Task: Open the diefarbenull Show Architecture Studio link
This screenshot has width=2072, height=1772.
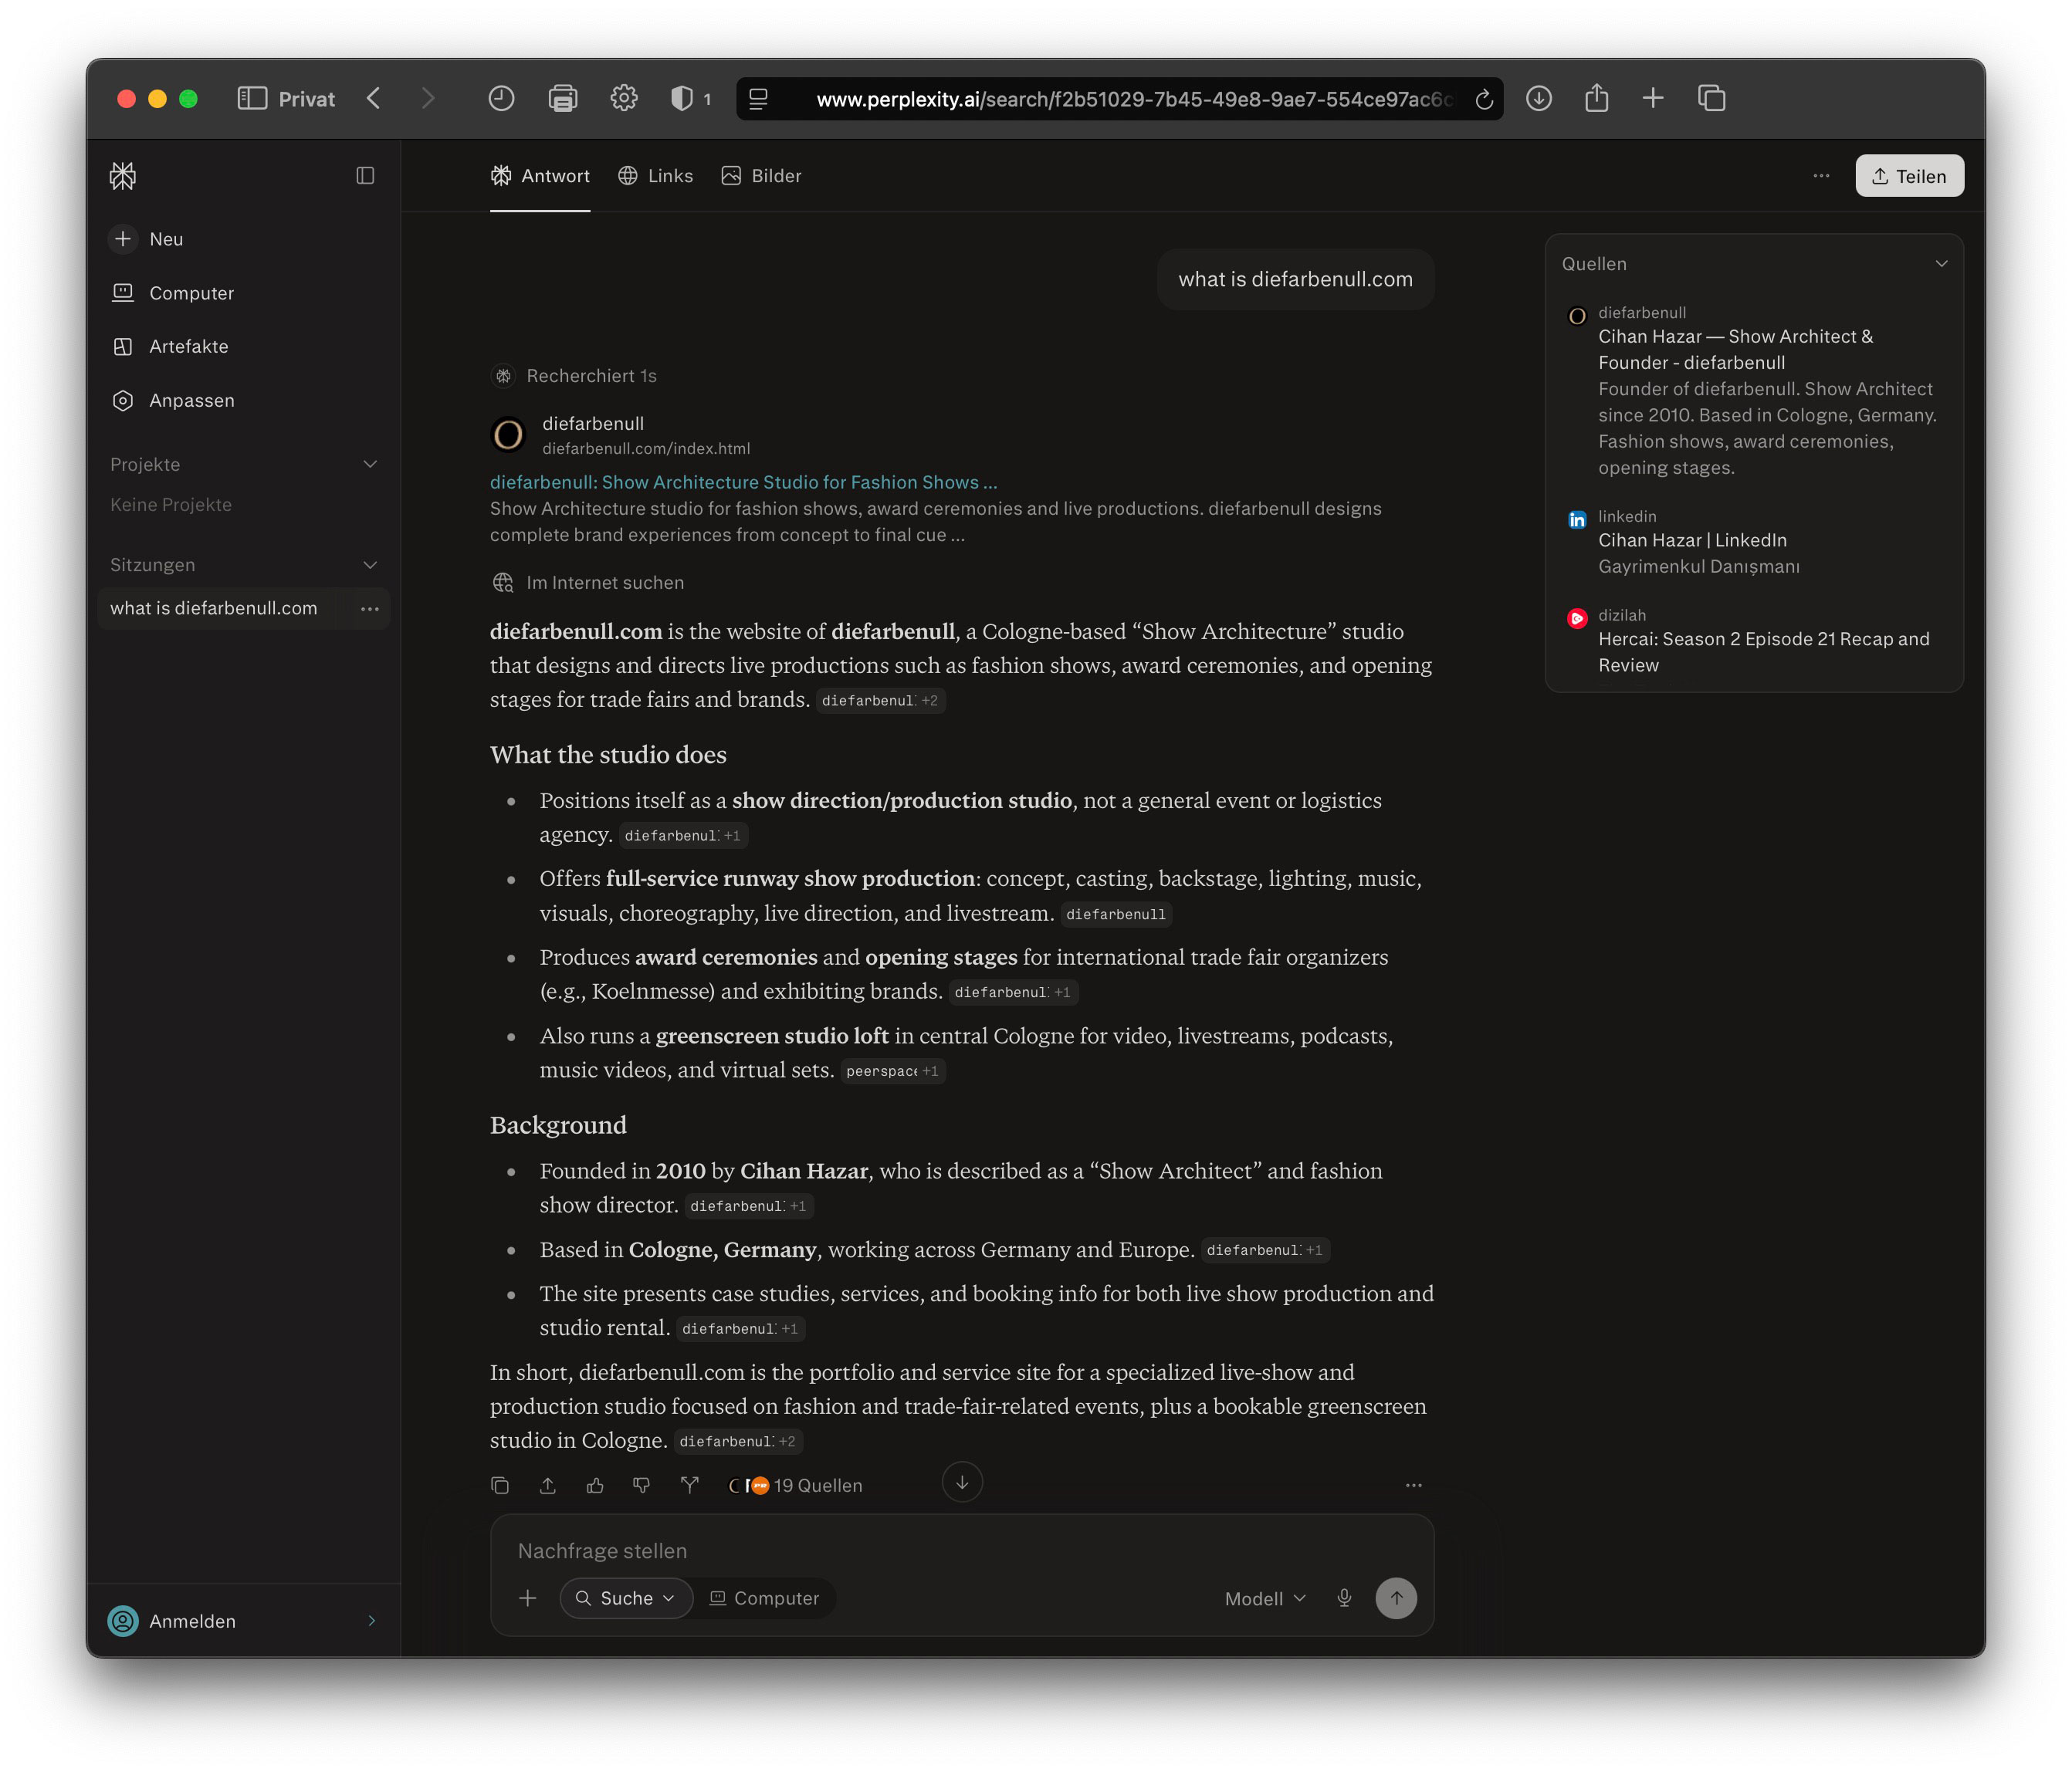Action: click(x=743, y=482)
